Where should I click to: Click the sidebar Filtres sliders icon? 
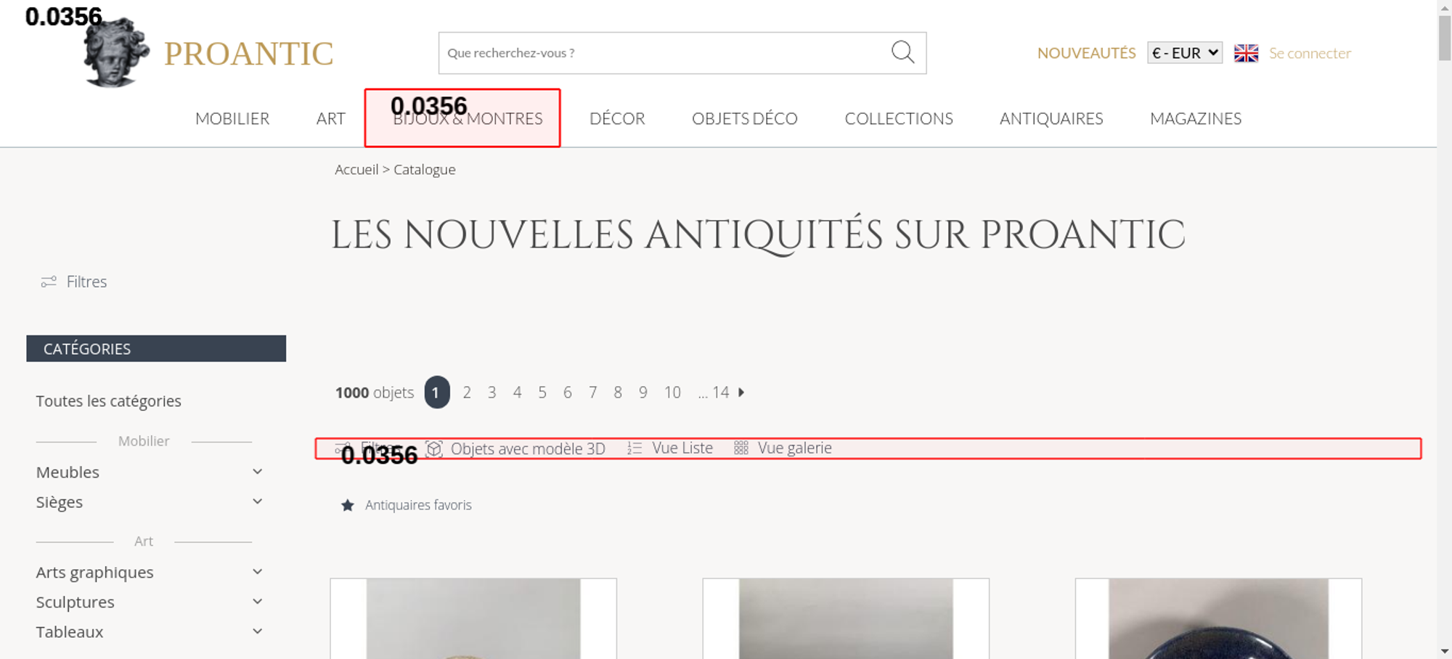pyautogui.click(x=49, y=282)
